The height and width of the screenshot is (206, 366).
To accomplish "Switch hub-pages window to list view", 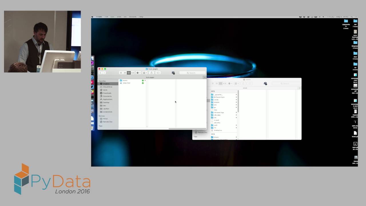I will 125,73.
